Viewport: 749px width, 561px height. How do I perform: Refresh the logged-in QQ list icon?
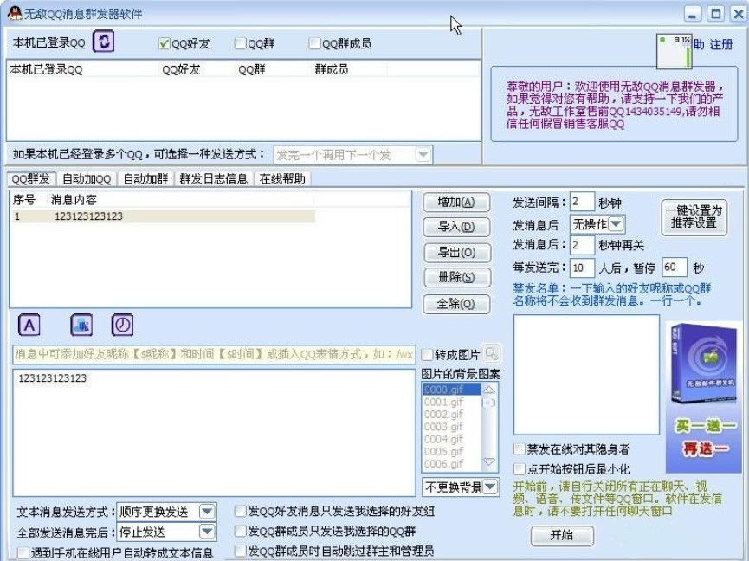tap(103, 41)
